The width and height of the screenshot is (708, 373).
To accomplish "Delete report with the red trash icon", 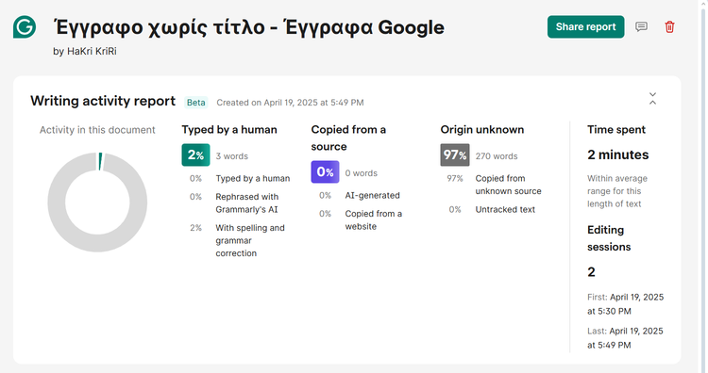I will [x=669, y=27].
